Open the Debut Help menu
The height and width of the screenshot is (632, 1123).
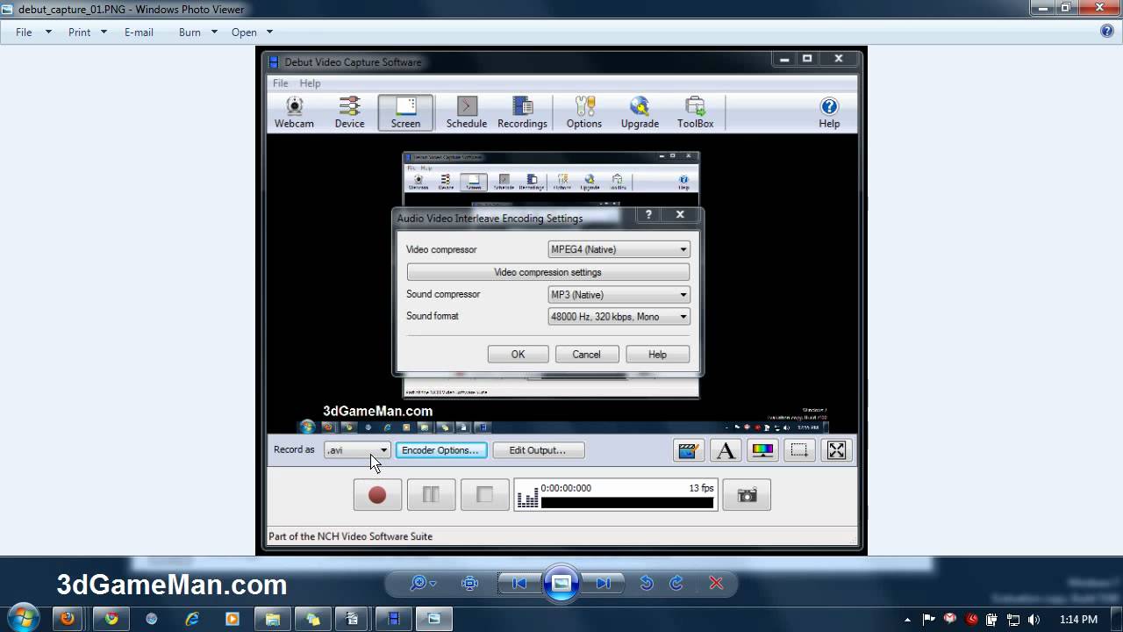click(310, 83)
